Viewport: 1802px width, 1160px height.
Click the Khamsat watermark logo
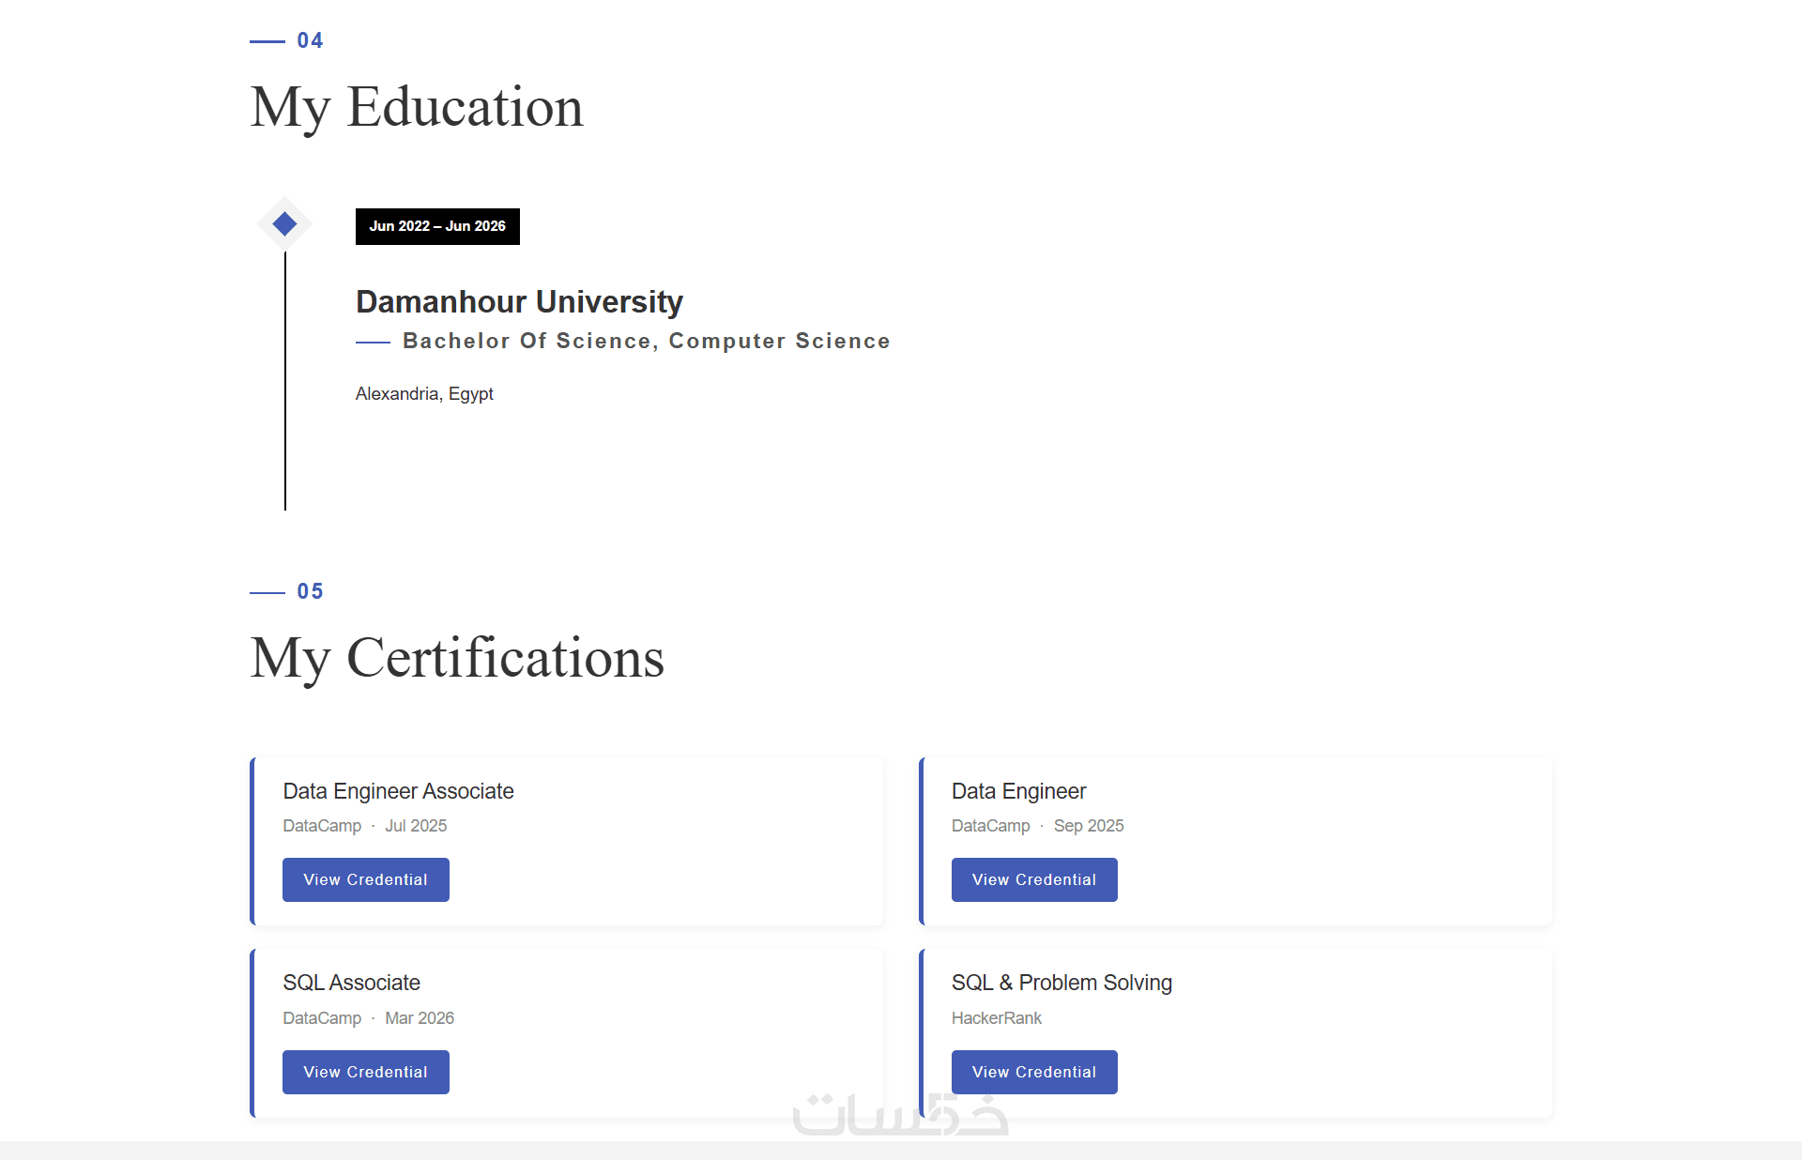pyautogui.click(x=900, y=1114)
